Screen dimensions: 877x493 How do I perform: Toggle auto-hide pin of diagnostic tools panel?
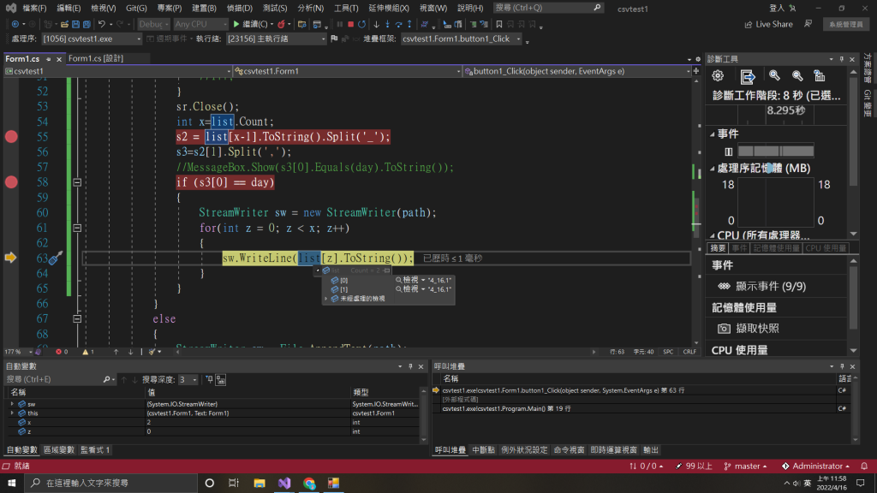point(842,59)
